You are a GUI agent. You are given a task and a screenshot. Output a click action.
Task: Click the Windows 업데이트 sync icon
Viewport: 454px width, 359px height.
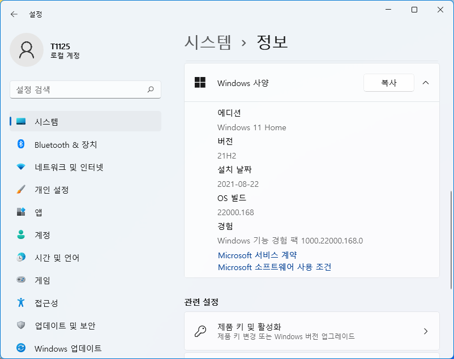(x=21, y=348)
